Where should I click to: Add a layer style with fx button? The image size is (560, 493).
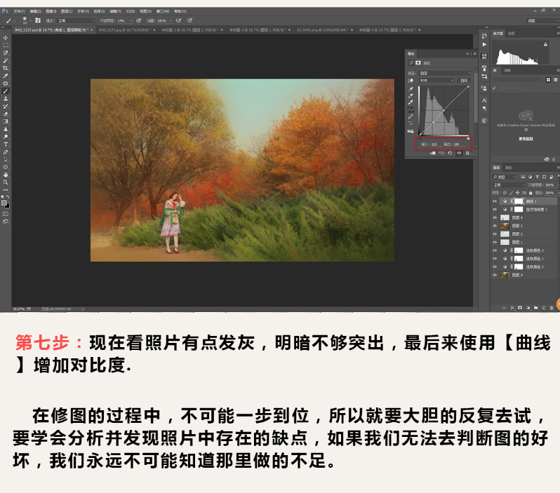point(512,308)
